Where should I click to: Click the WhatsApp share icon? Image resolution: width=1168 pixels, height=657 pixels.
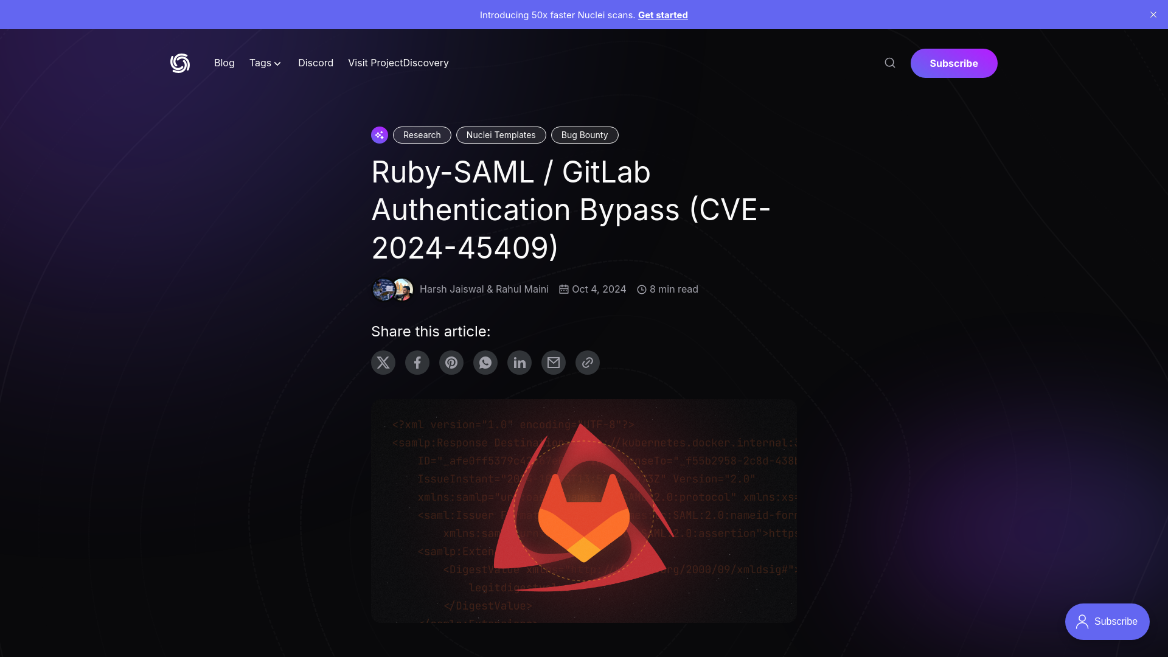tap(484, 363)
